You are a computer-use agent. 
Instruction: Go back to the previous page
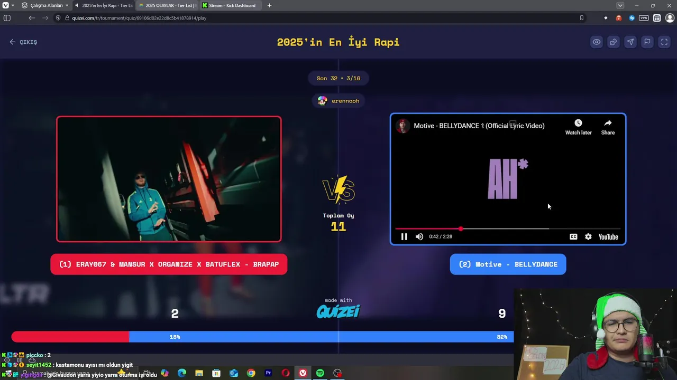[x=32, y=18]
